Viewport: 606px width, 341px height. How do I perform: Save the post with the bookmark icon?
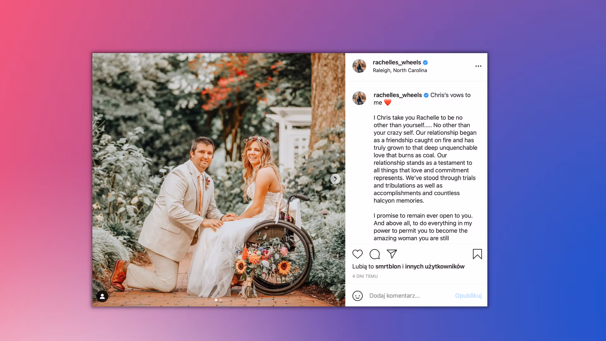pos(477,254)
